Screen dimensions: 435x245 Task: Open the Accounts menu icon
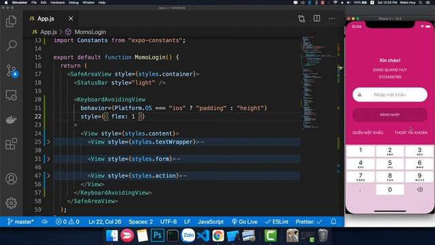point(11,179)
